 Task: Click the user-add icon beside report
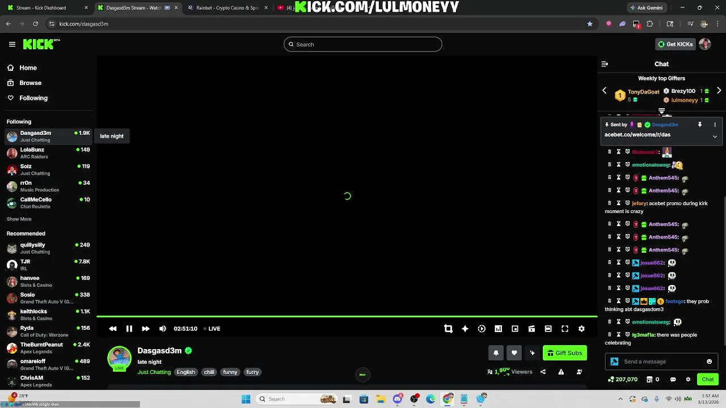tap(579, 372)
